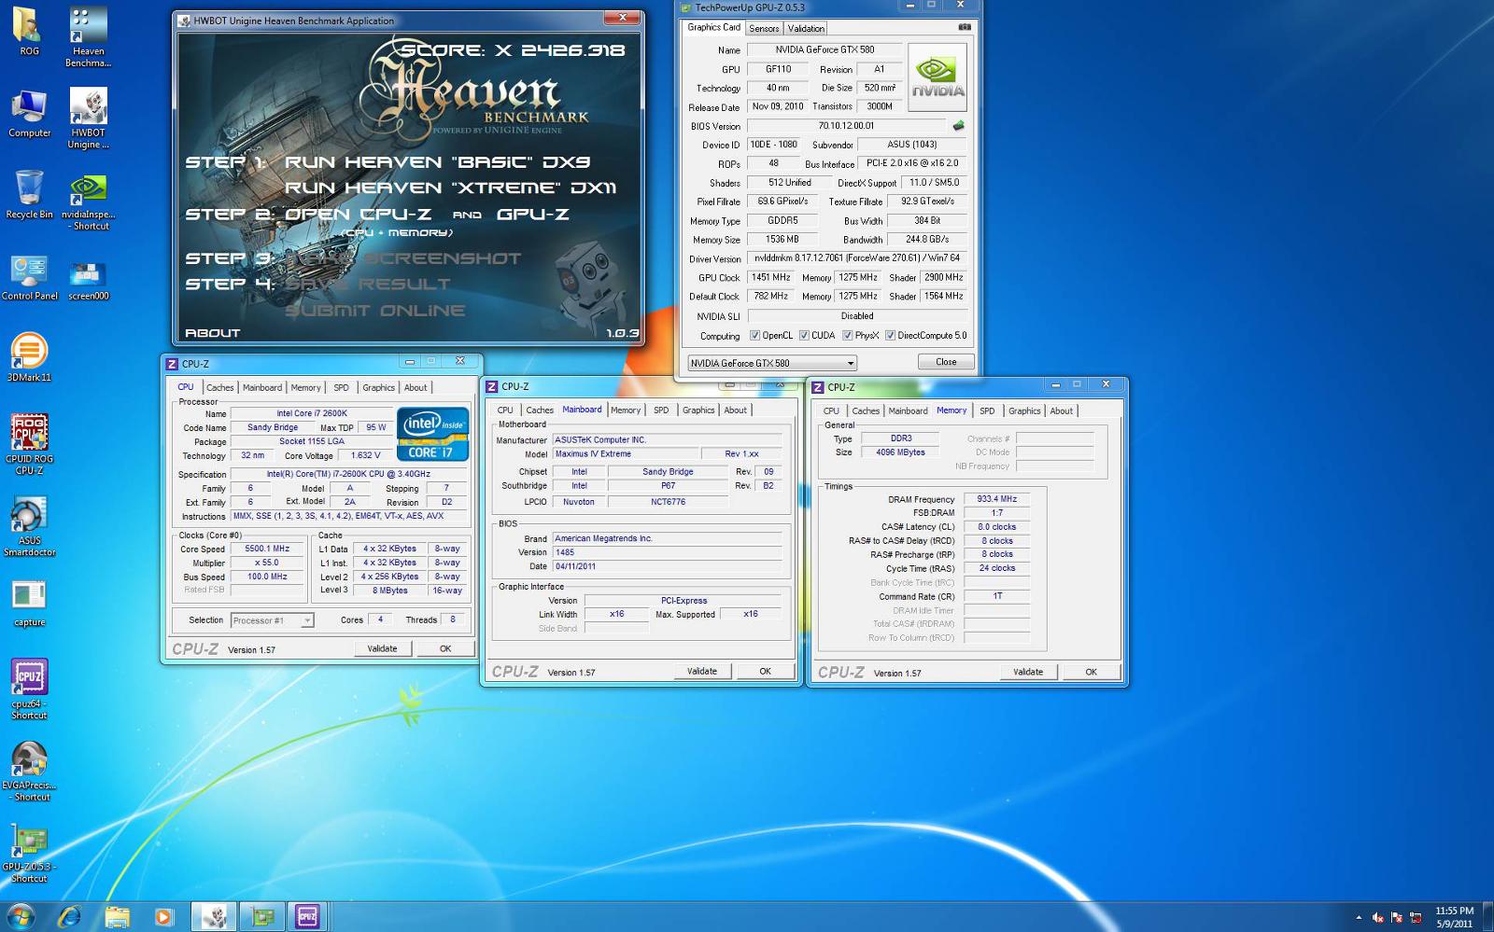Screen dimensions: 1494x932
Task: Show hidden tray icons arrow
Action: coord(1359,918)
